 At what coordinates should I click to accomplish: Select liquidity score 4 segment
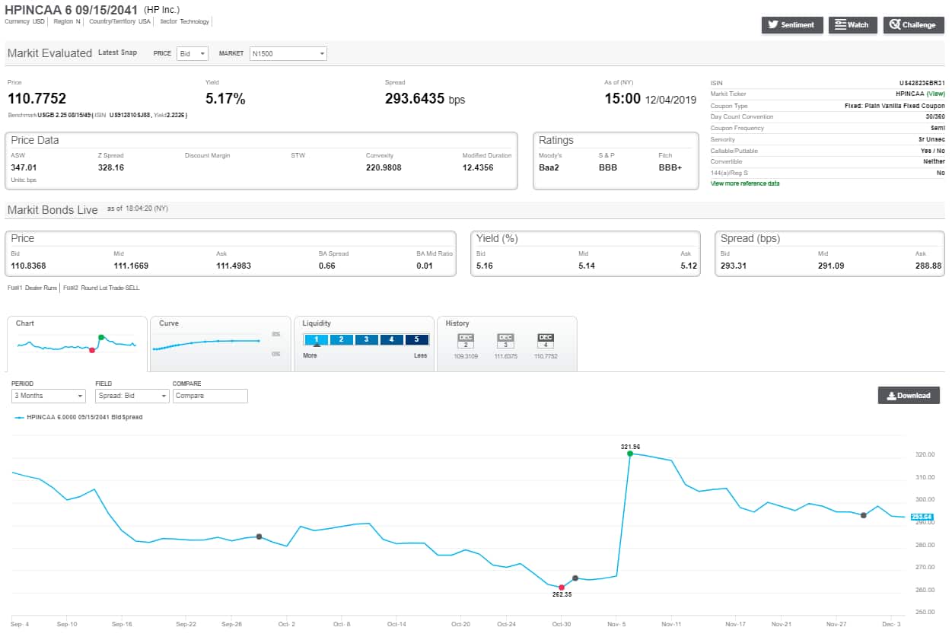391,339
